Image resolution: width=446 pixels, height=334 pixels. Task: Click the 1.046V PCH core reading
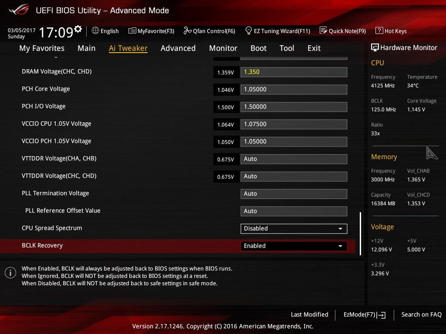(226, 90)
